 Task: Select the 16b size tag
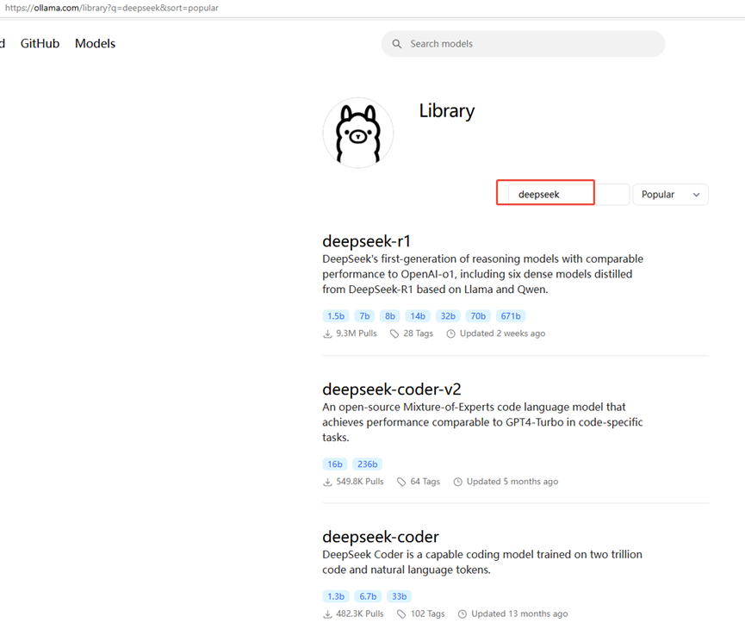click(x=335, y=464)
